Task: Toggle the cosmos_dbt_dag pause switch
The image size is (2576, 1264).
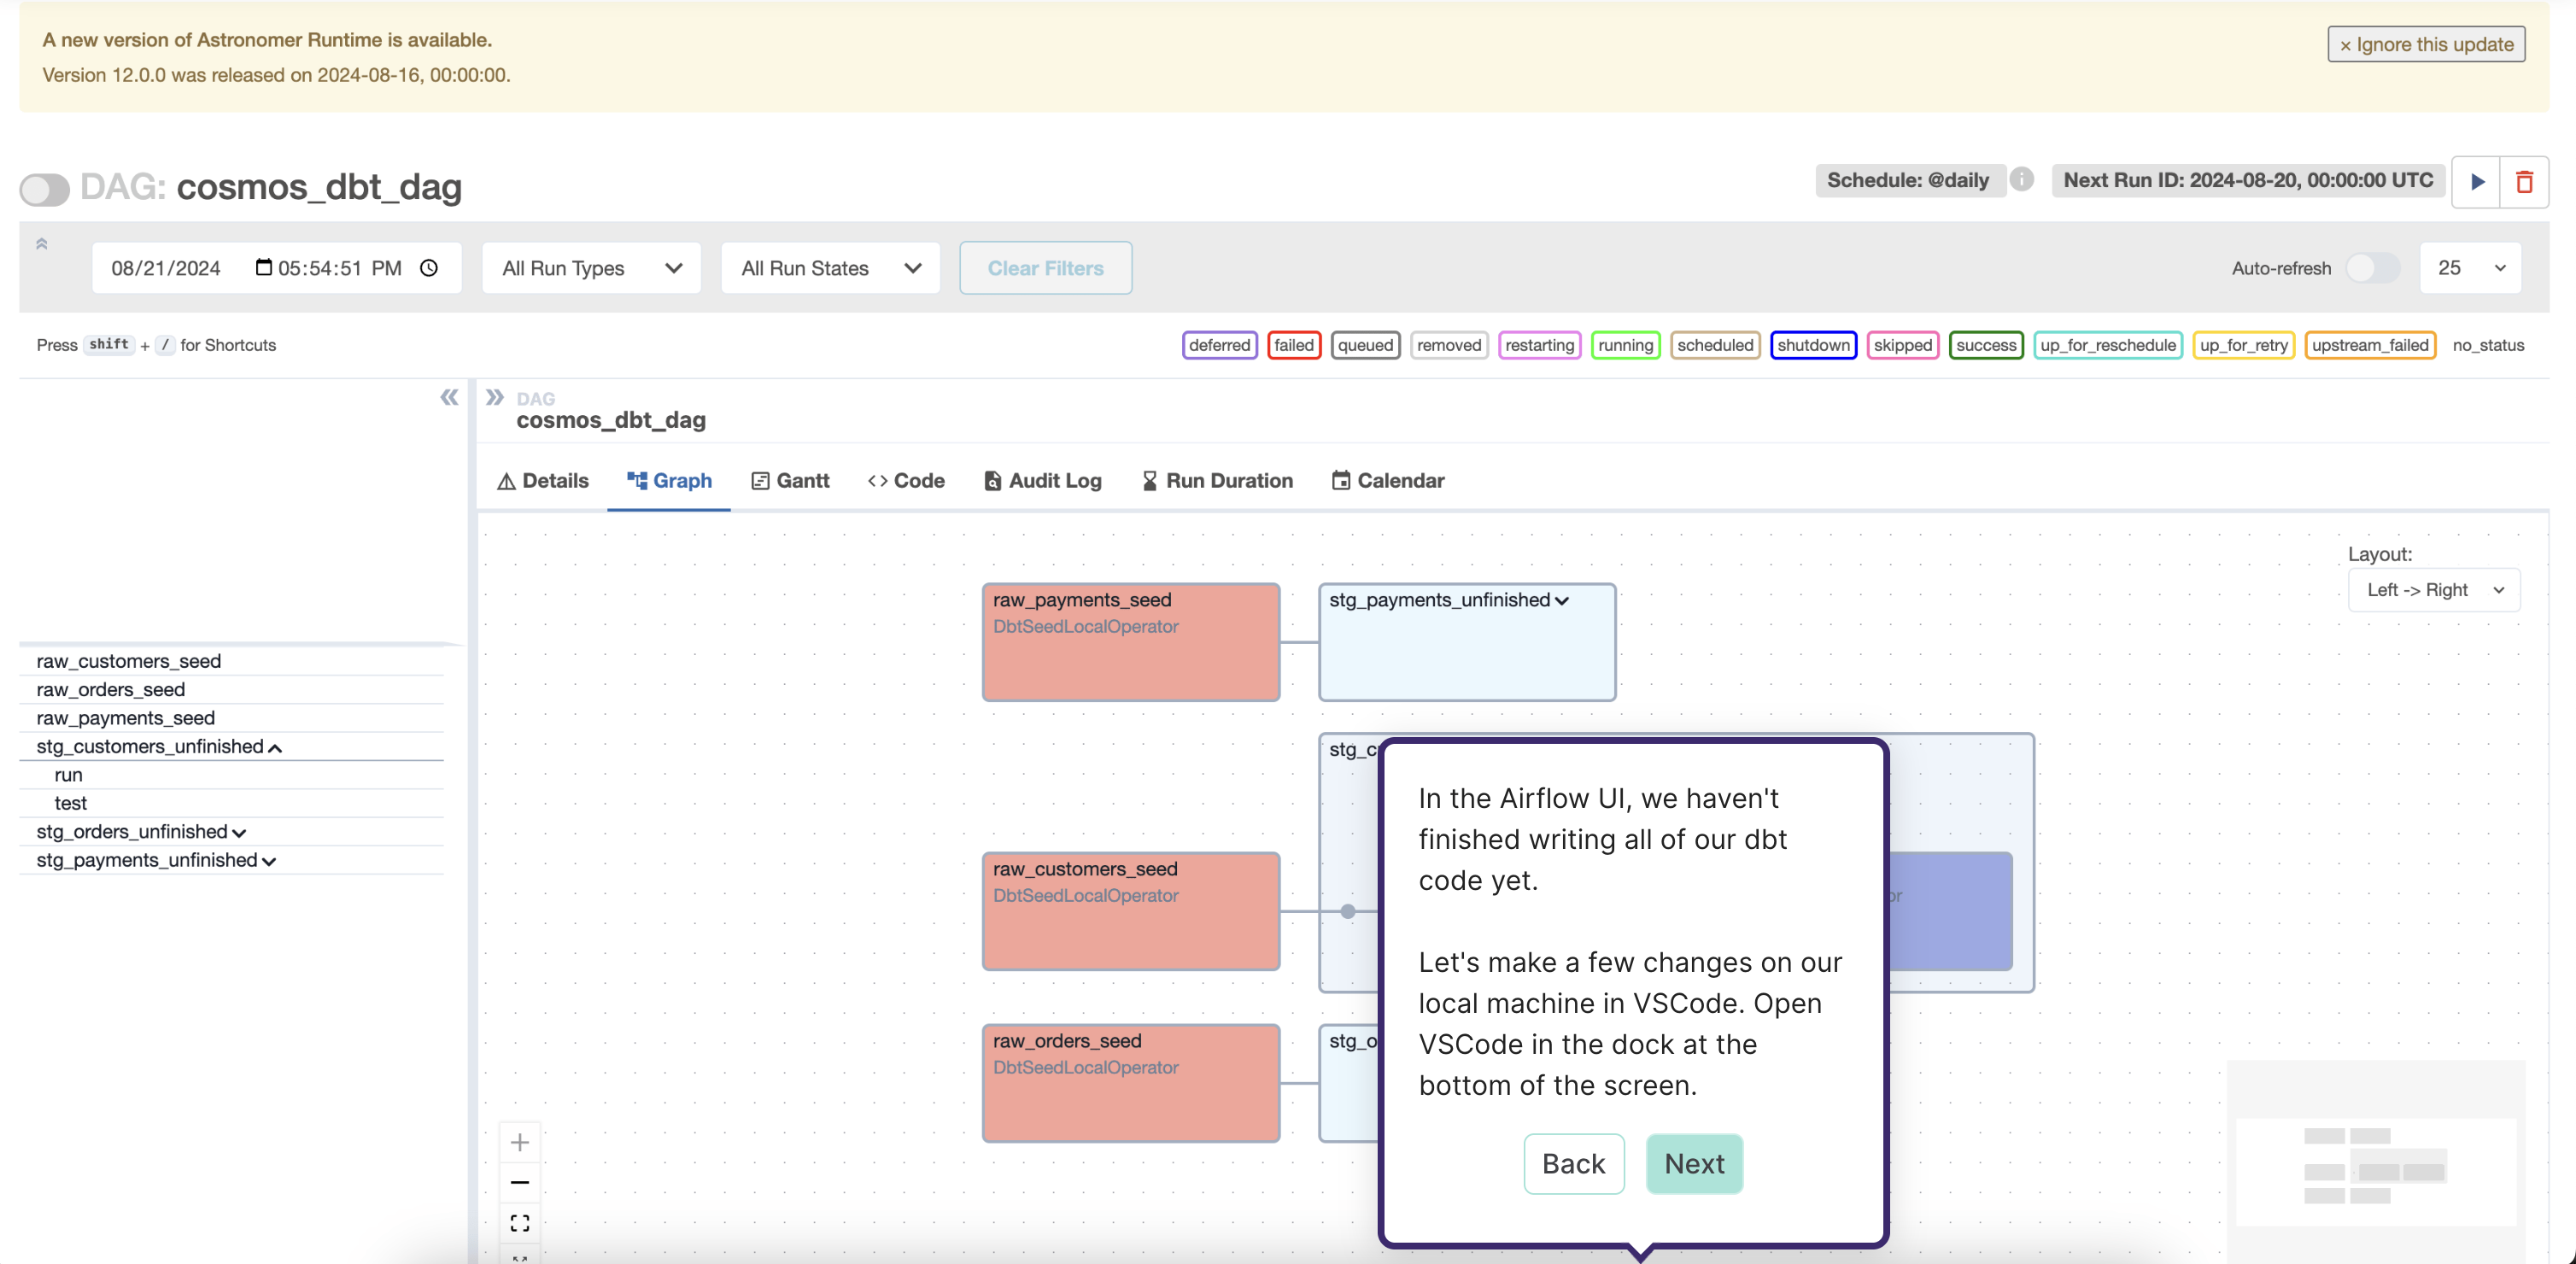Action: (45, 189)
